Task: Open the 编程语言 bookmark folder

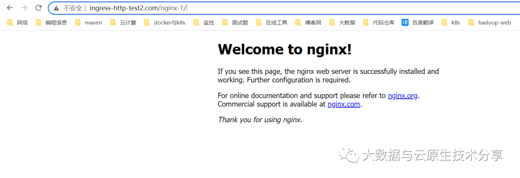Action: 51,23
